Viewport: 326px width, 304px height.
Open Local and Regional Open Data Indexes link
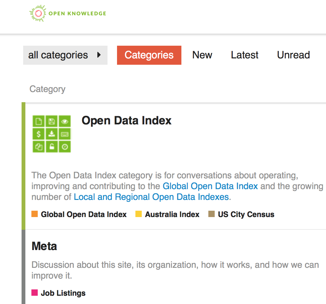(151, 197)
